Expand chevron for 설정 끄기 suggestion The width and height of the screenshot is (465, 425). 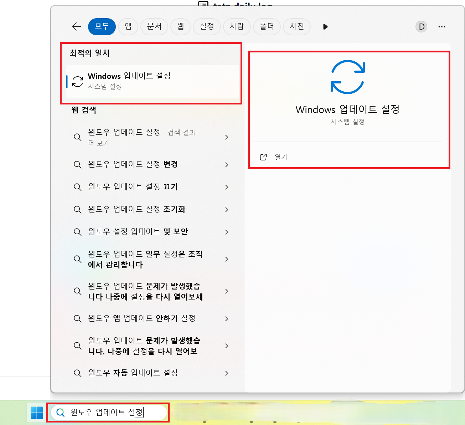coord(227,187)
